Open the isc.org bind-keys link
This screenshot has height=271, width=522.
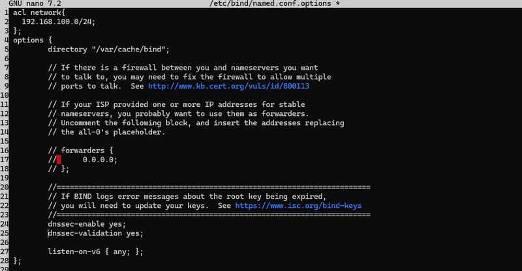pyautogui.click(x=298, y=206)
